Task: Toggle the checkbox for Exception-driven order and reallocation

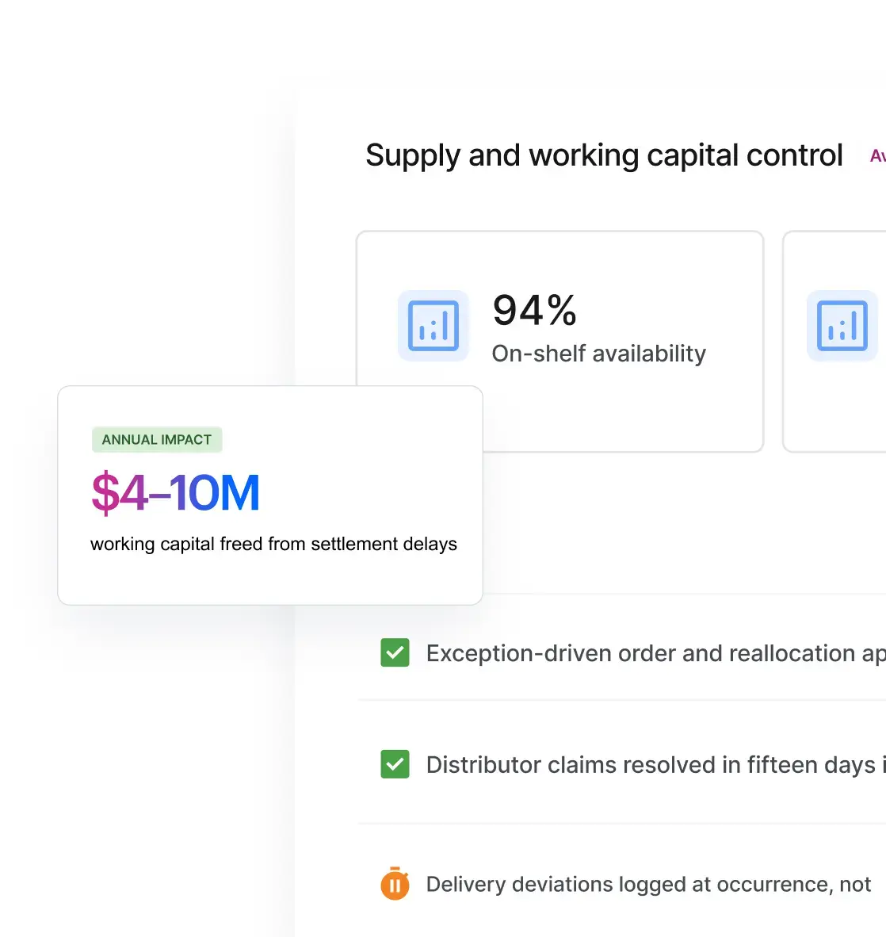Action: pos(395,652)
